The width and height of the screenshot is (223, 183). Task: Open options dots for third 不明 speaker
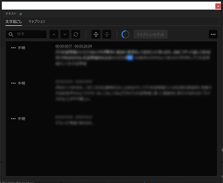tap(13, 119)
